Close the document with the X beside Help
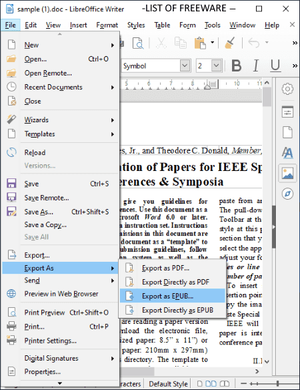The height and width of the screenshot is (390, 300). point(292,25)
